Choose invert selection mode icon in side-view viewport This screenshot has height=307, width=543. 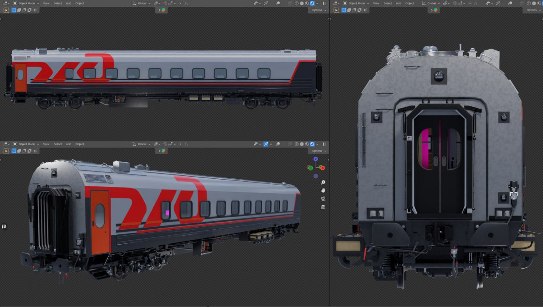pos(29,10)
